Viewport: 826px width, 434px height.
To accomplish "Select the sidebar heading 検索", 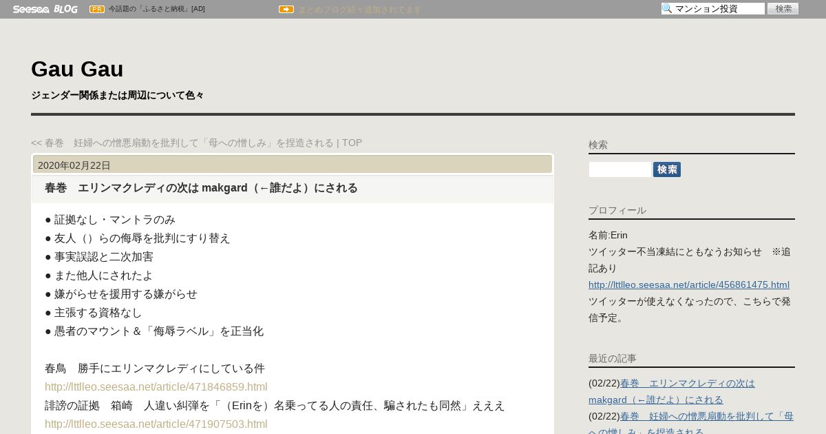I will 598,145.
